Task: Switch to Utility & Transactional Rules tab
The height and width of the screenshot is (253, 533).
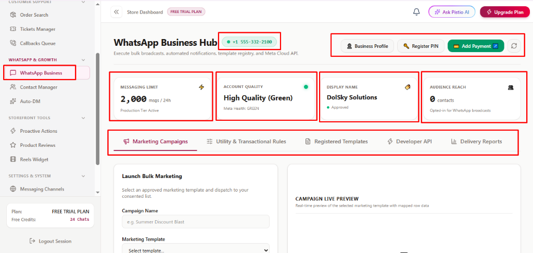Action: pyautogui.click(x=246, y=142)
